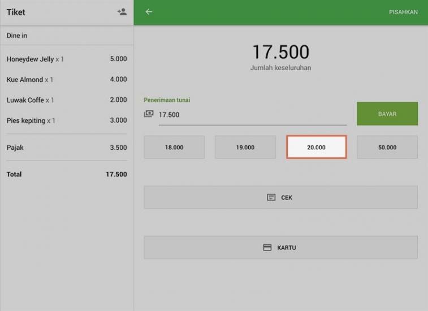Choose the 18.000 quick cash amount

pos(174,147)
